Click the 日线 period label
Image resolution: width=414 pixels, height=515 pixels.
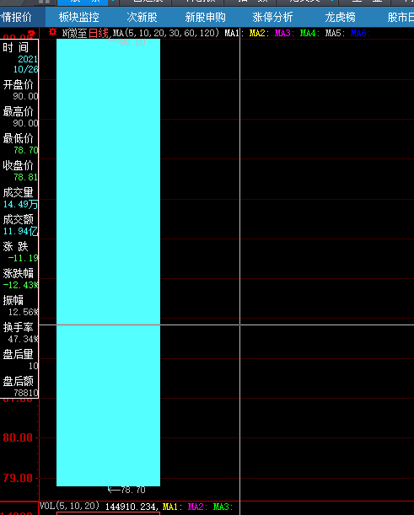99,33
